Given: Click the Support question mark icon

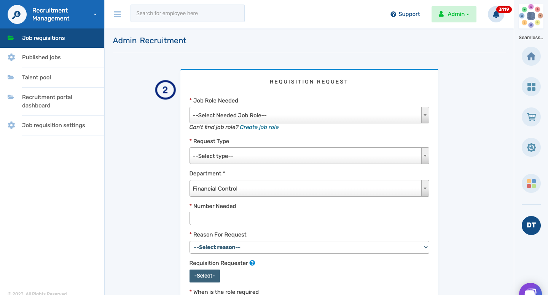Looking at the screenshot, I should coord(393,14).
